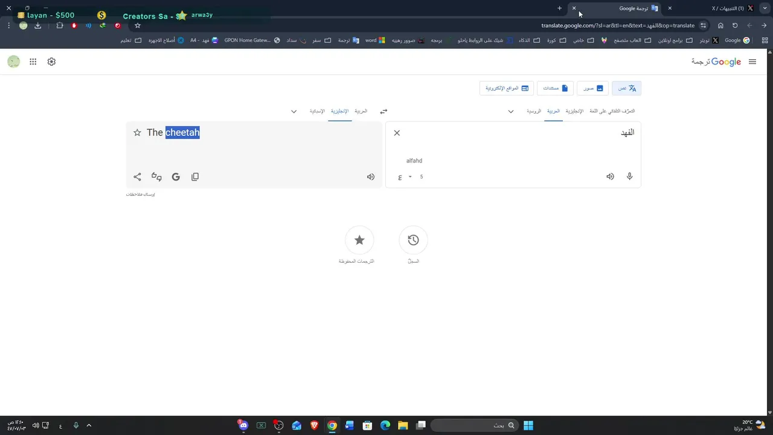Open translation history
This screenshot has width=773, height=435.
[413, 240]
